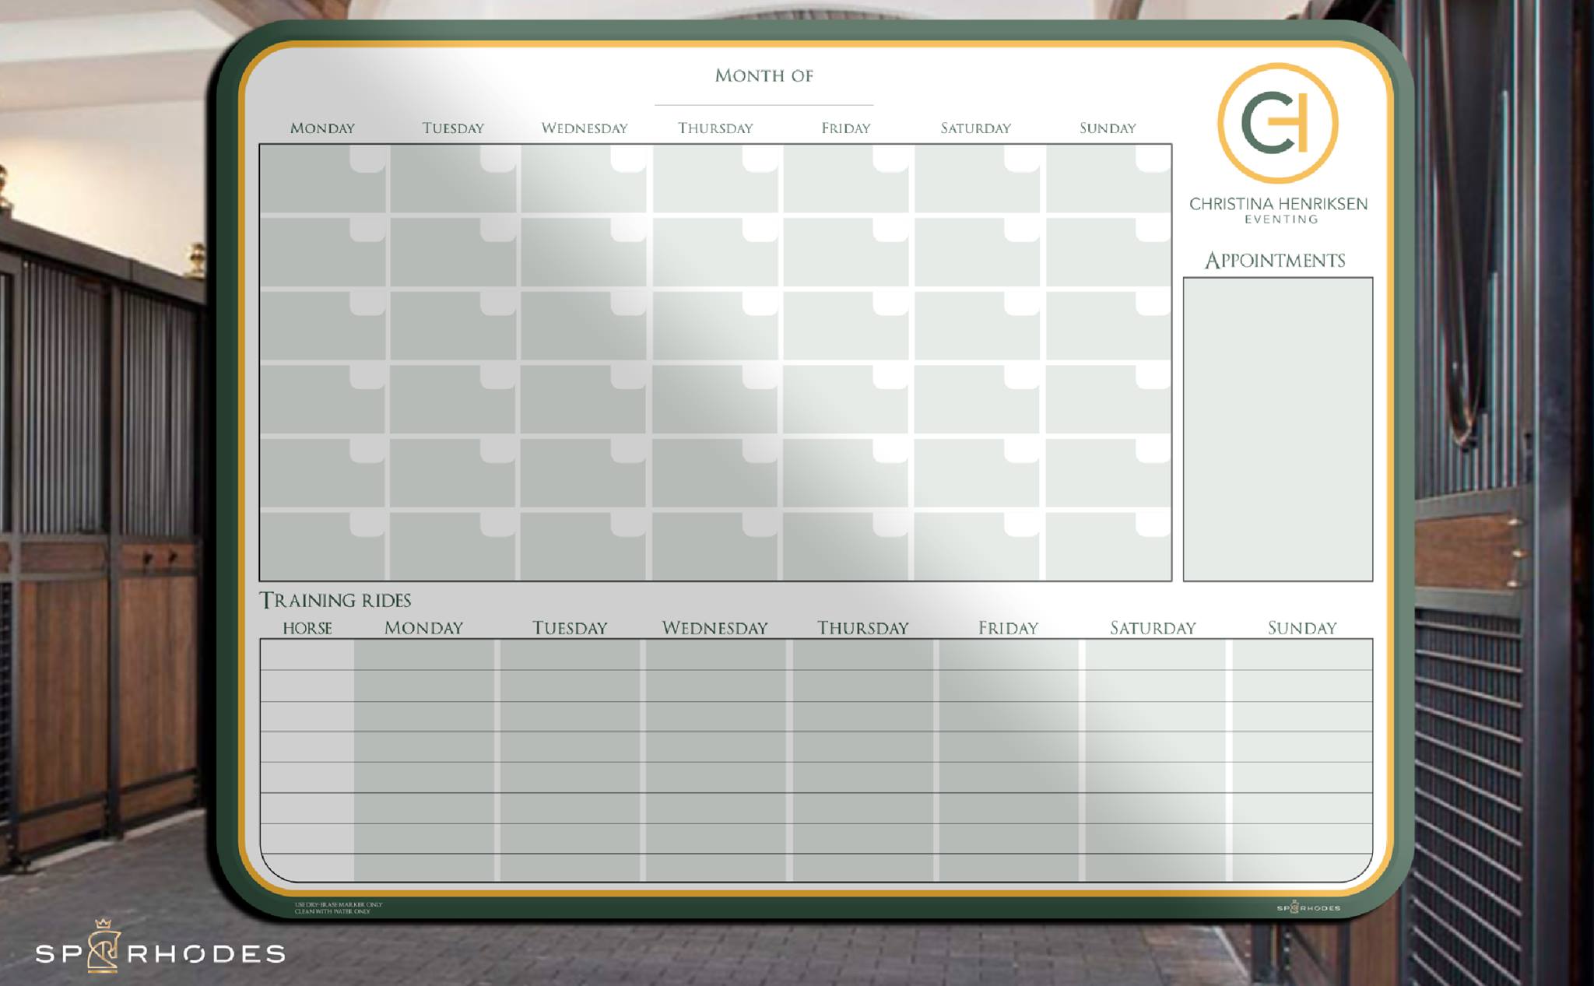1594x986 pixels.
Task: Click the Friday header in Training Rides
Action: (x=1008, y=628)
